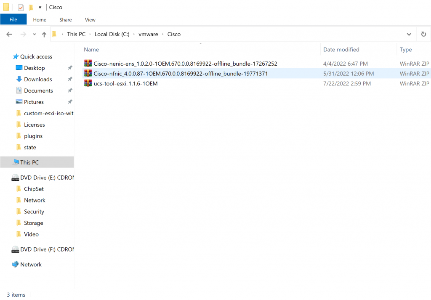Click the 5/31/2022 12:06 PM date cell
431x300 pixels.
(348, 74)
